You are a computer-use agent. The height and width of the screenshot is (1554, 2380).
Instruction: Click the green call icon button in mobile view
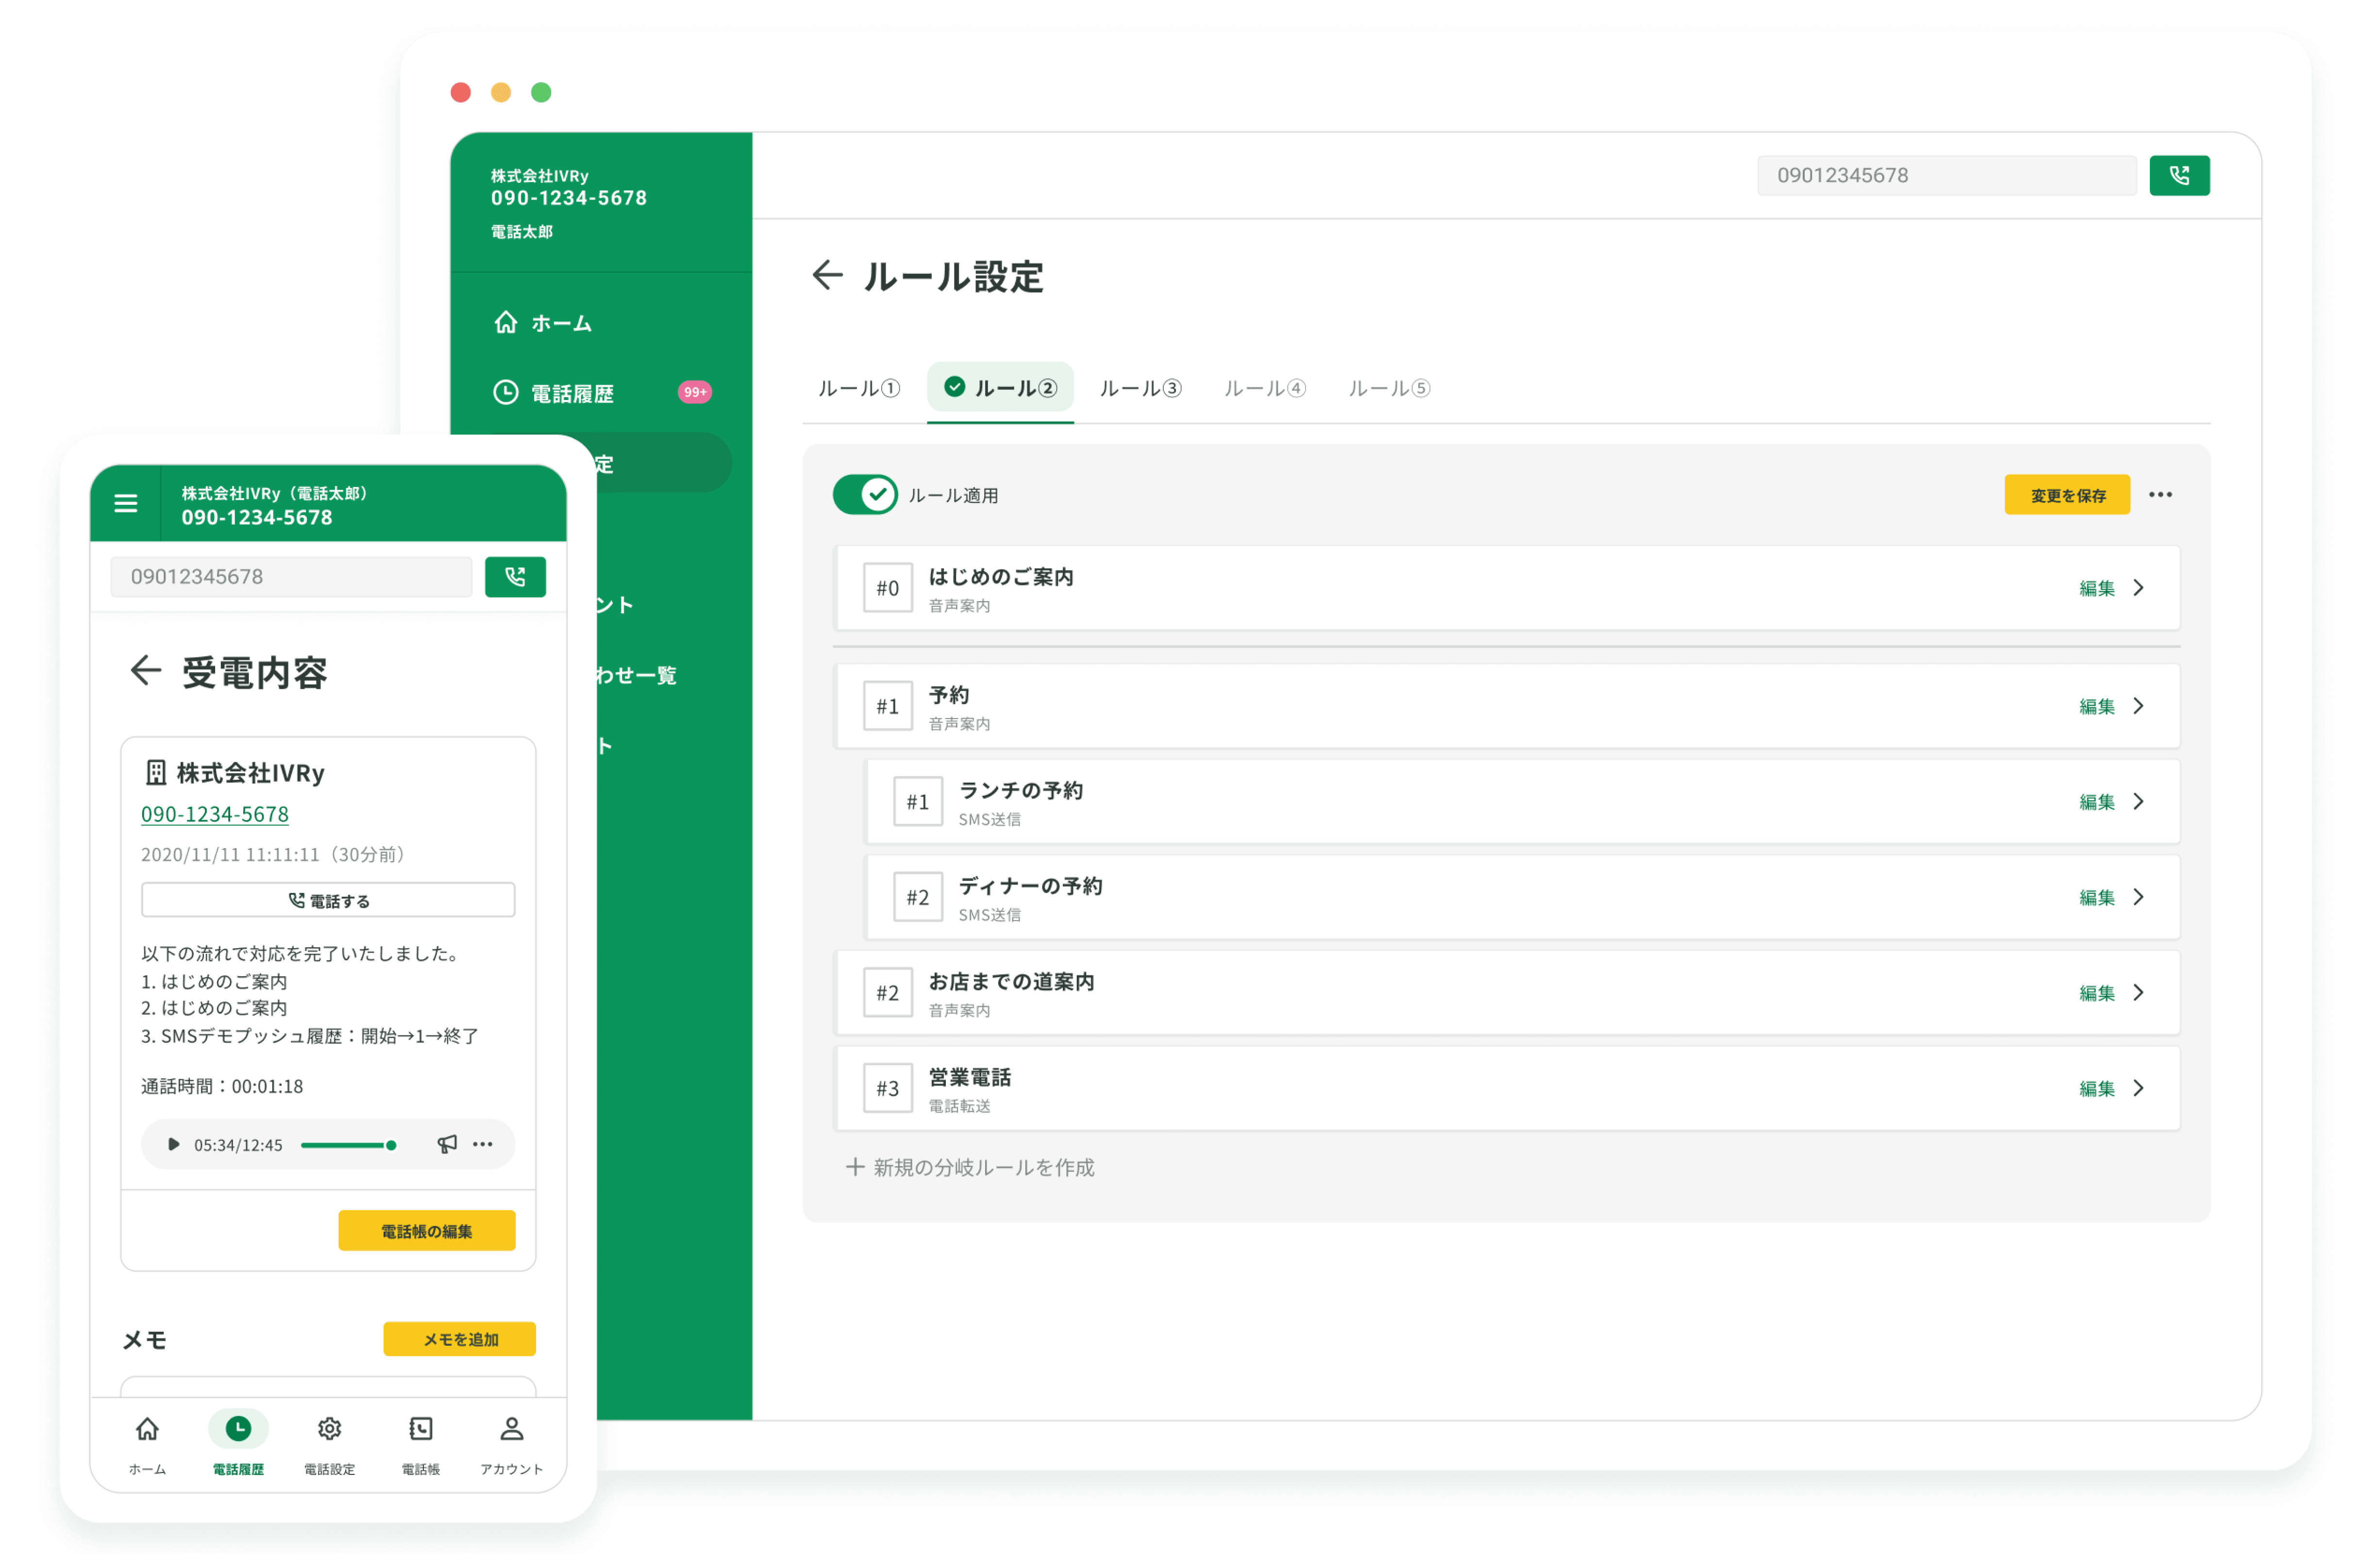(x=515, y=577)
